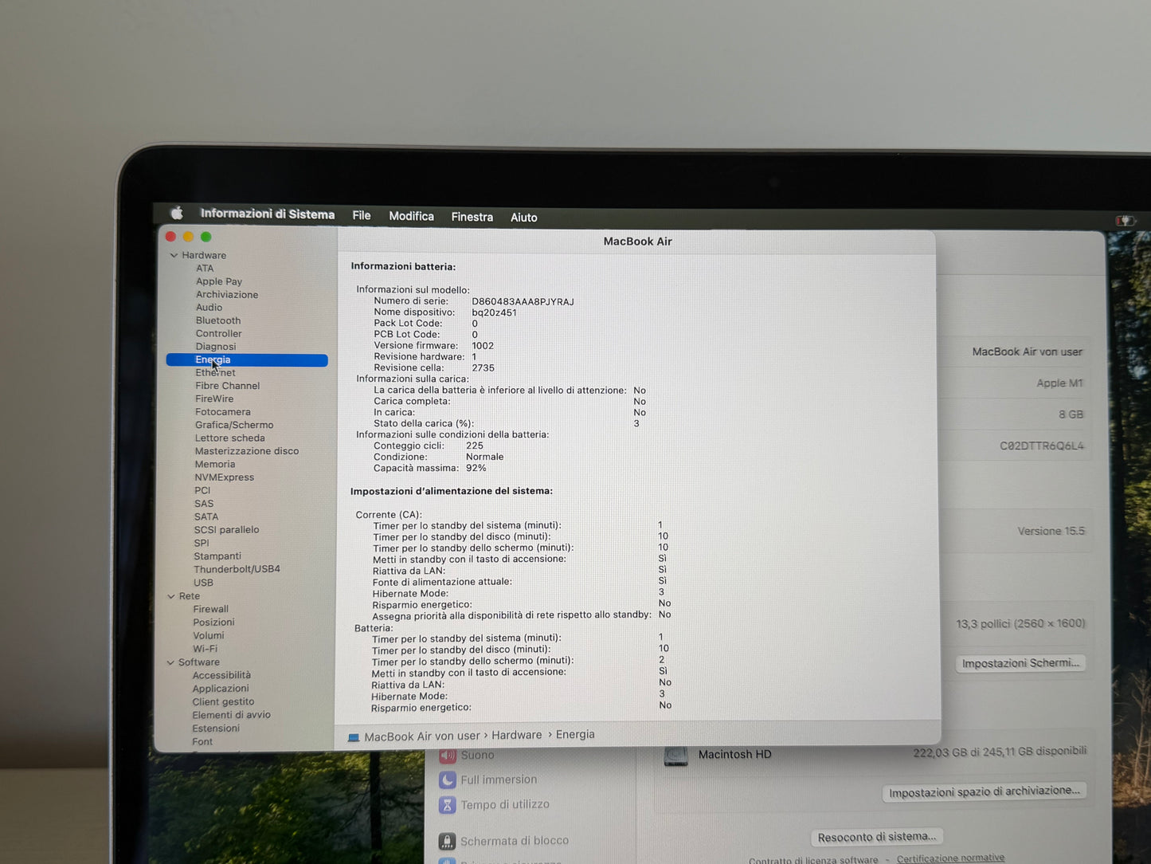This screenshot has width=1151, height=864.
Task: Click the green zoom window button
Action: pos(206,237)
